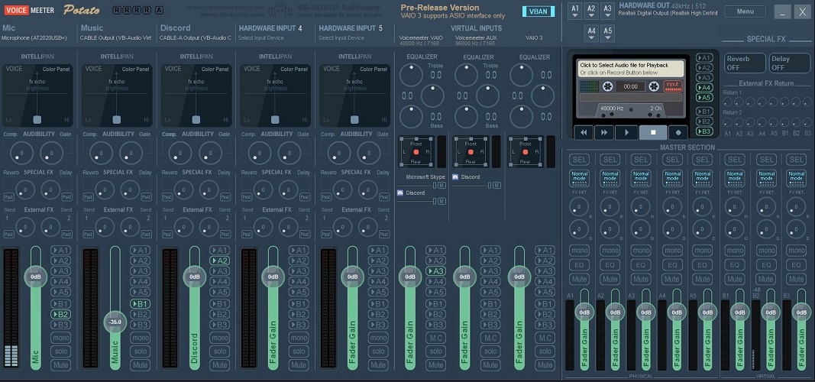Click the Voicemeeter VAIO surround panner
The image size is (815, 382).
point(416,152)
